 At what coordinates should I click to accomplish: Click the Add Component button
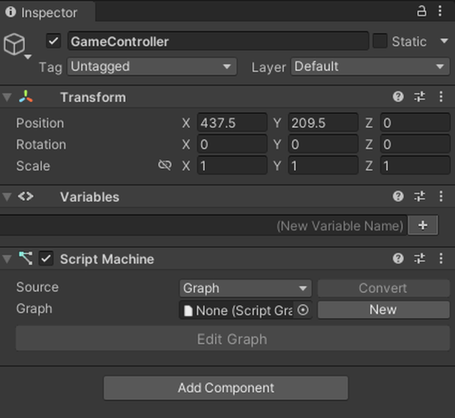click(x=226, y=388)
